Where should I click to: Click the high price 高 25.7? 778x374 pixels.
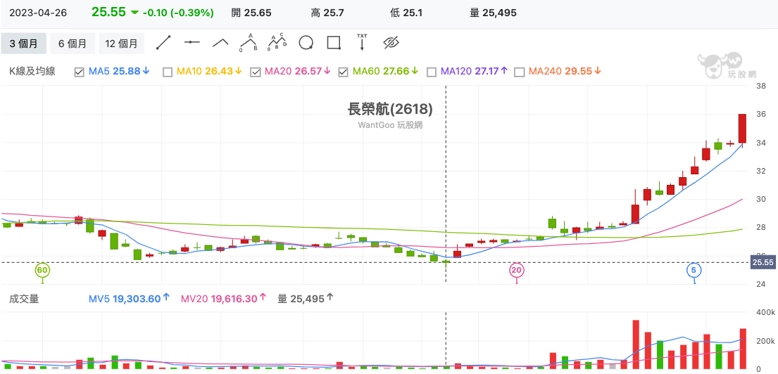327,13
